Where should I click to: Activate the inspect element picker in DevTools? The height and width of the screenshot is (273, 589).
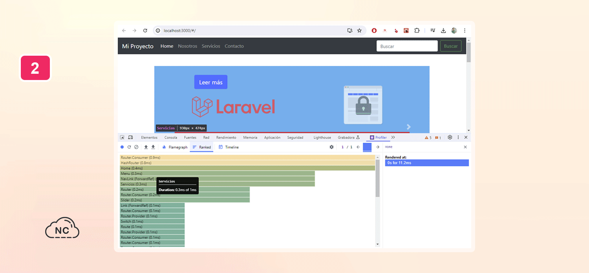tap(123, 138)
